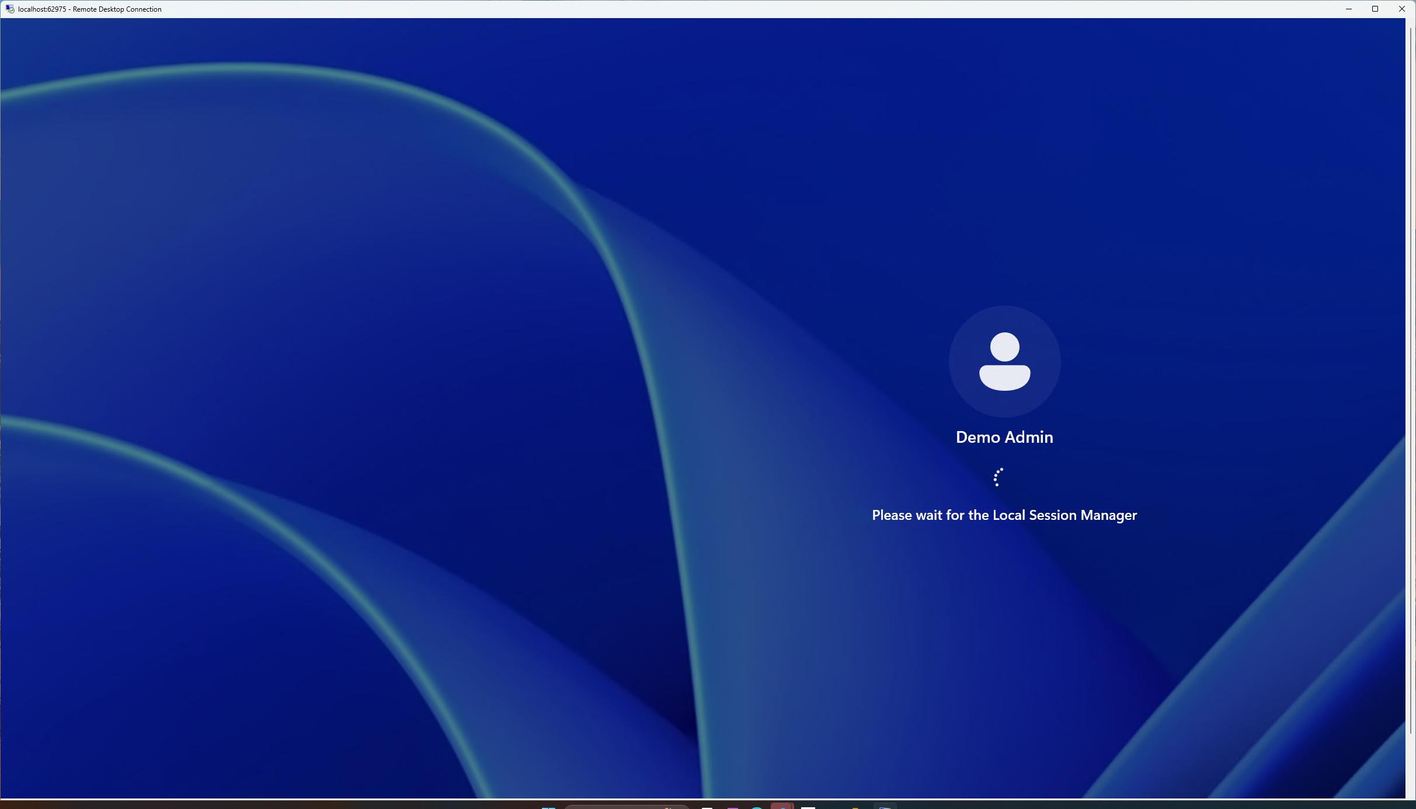Click the teal circular app icon on the taskbar
The width and height of the screenshot is (1416, 809).
pyautogui.click(x=757, y=806)
